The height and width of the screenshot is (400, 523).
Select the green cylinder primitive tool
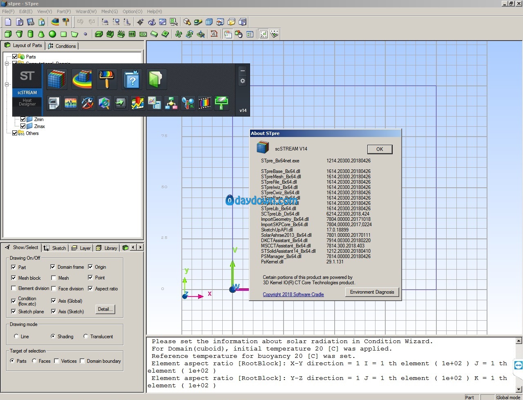(x=30, y=34)
